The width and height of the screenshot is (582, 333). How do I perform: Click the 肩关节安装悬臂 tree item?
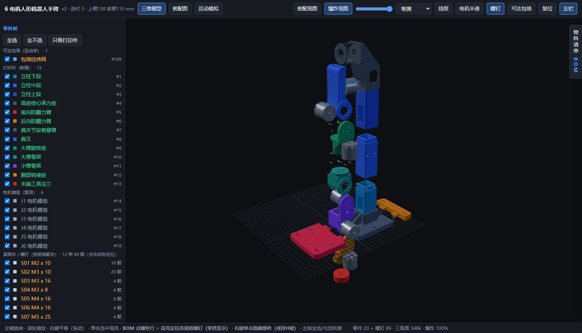click(x=38, y=130)
